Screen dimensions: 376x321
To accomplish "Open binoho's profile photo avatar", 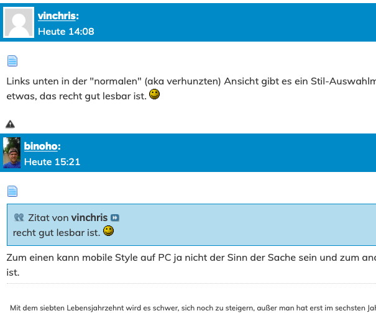I will tap(12, 153).
